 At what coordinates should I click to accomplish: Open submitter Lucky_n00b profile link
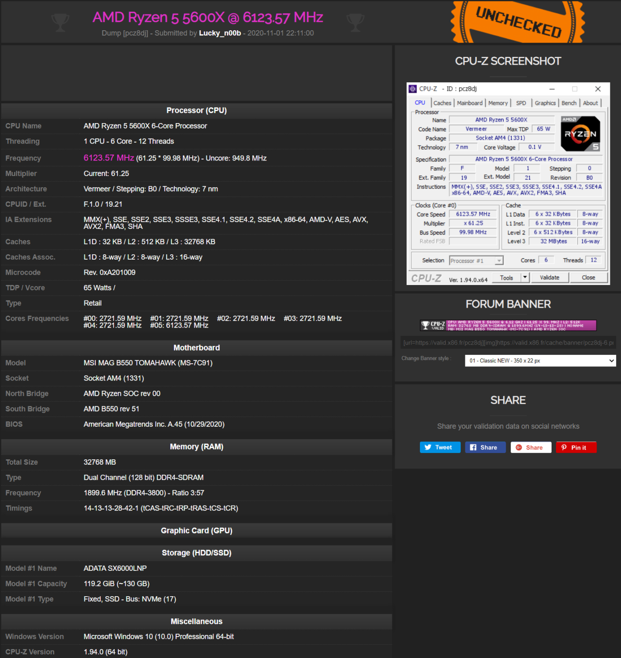coord(220,33)
